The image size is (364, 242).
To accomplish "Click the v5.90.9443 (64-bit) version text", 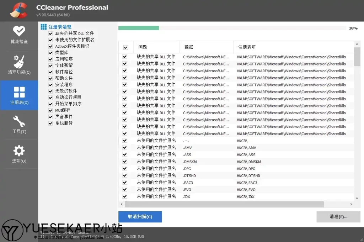I will (53, 15).
